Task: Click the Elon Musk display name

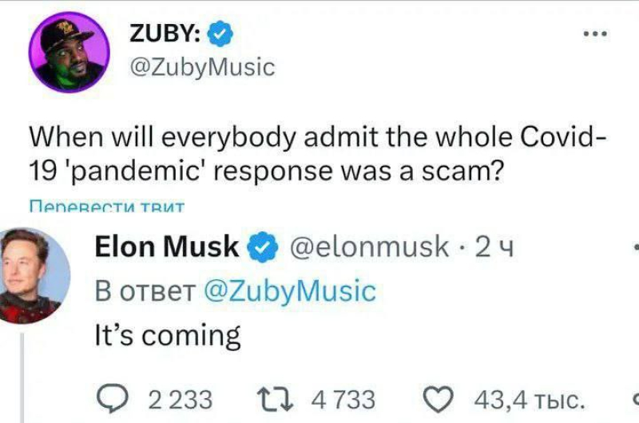Action: click(x=167, y=247)
